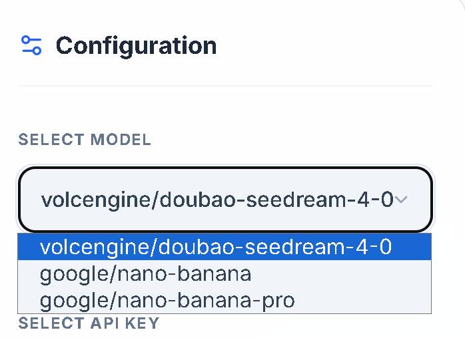Click the dropdown chevron arrow in model selector
The image size is (465, 338).
click(x=402, y=199)
